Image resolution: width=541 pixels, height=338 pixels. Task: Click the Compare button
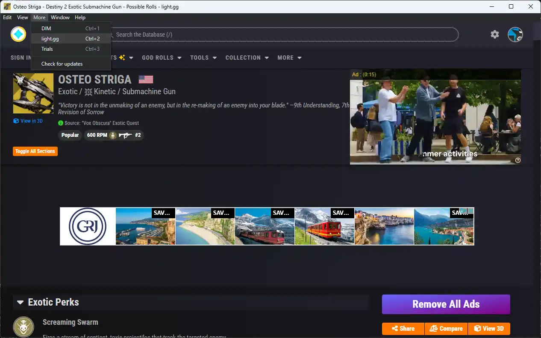pos(446,329)
